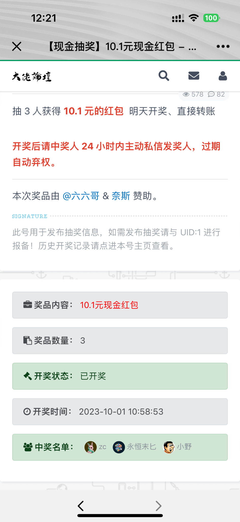
Task: Tap the 开奖状态 已开奖 row
Action: [x=120, y=376]
